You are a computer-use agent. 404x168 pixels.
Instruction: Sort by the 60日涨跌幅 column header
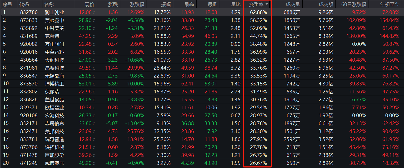[354, 4]
